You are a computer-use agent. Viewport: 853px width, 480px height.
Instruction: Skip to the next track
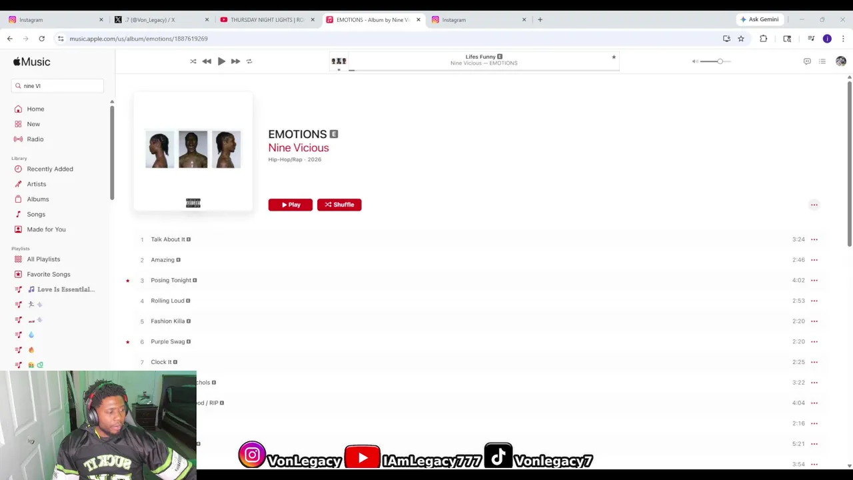pyautogui.click(x=235, y=61)
